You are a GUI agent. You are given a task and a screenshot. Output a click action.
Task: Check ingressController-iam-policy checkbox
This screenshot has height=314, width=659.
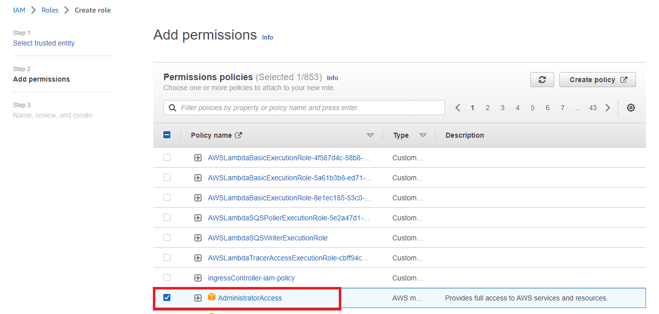167,277
